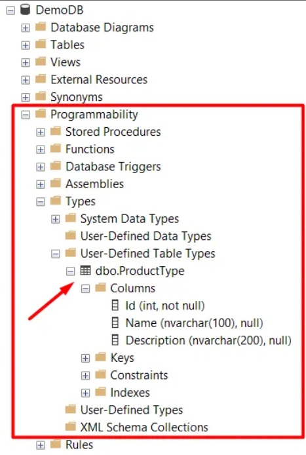Click the Id column icon

click(x=115, y=306)
